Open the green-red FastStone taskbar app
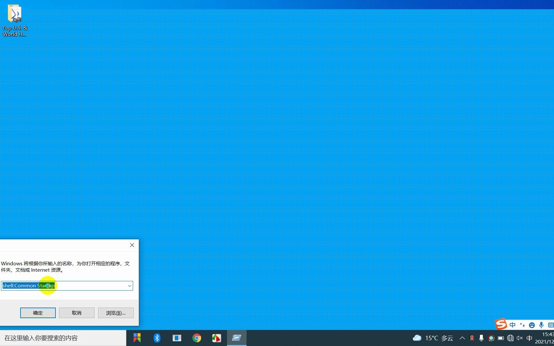The height and width of the screenshot is (346, 554). pyautogui.click(x=216, y=338)
